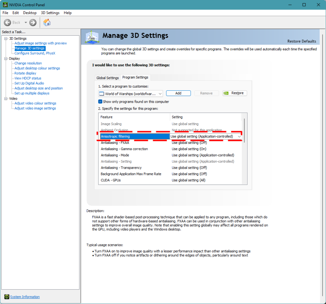Image resolution: width=326 pixels, height=304 pixels.
Task: Collapse the 3D Settings tree node
Action: coord(6,39)
